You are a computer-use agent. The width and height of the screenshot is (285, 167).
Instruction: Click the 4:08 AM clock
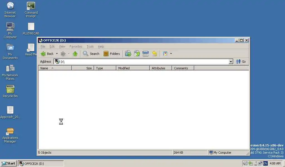pos(275,163)
